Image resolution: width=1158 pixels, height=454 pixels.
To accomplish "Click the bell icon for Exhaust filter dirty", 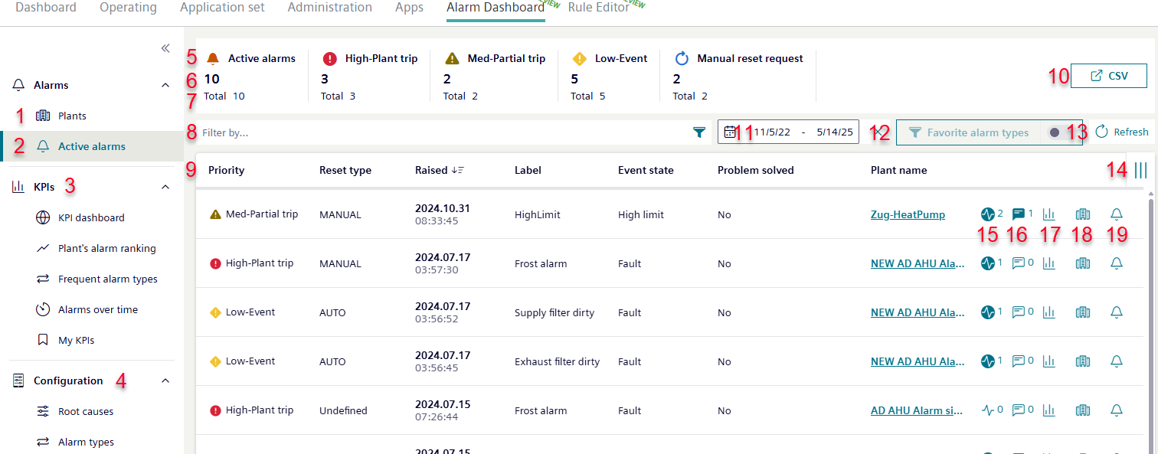I will click(x=1117, y=361).
